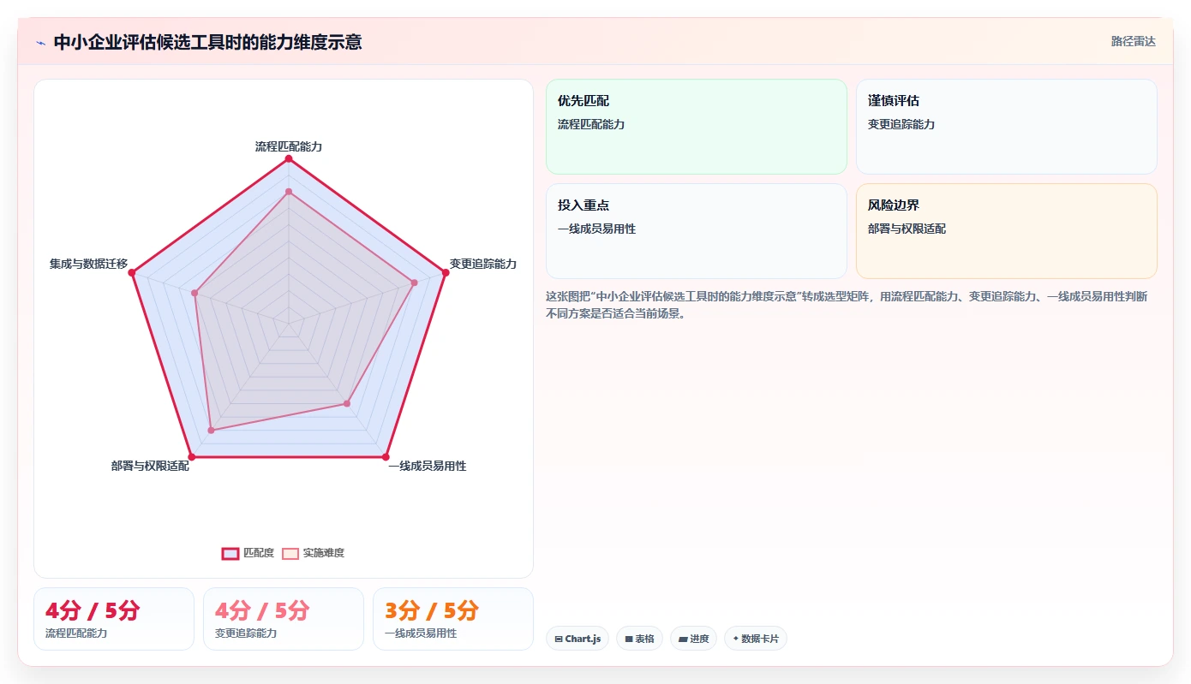Click the 流程匹配能力 radar axis label
The width and height of the screenshot is (1191, 684).
[x=289, y=146]
